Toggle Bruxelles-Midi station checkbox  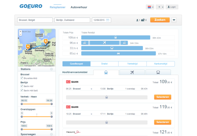22,78
